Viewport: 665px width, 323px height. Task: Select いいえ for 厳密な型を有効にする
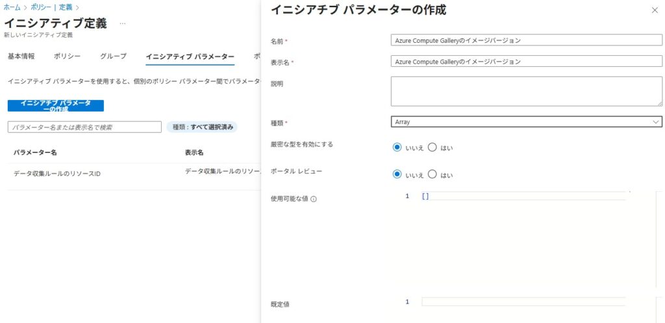pos(397,147)
